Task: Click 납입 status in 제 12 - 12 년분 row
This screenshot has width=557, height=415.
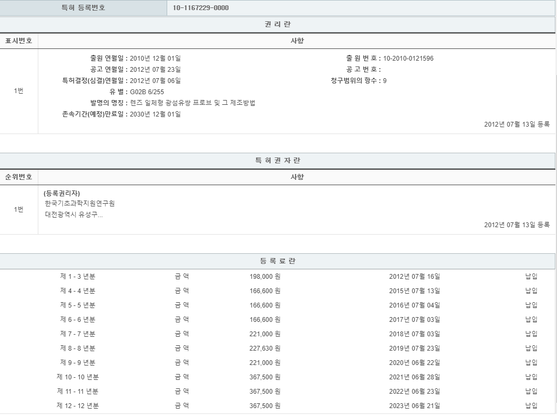Action: click(x=531, y=406)
